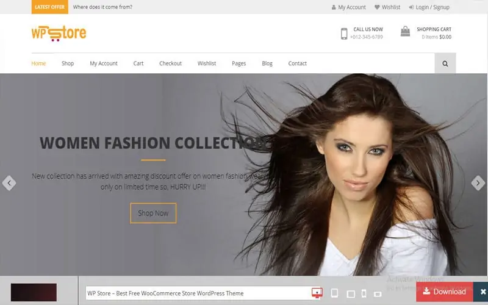Click the Call Us Now label
This screenshot has width=488, height=305.
pos(368,29)
